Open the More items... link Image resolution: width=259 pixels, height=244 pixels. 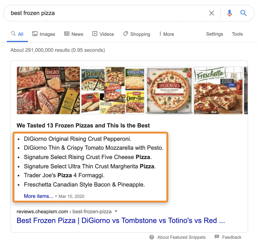click(38, 196)
